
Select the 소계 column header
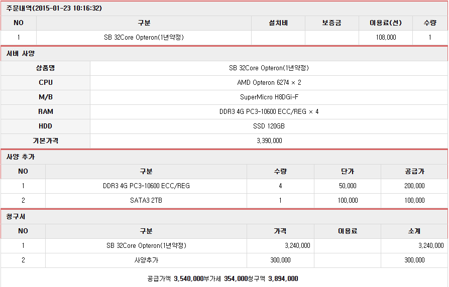click(x=414, y=231)
